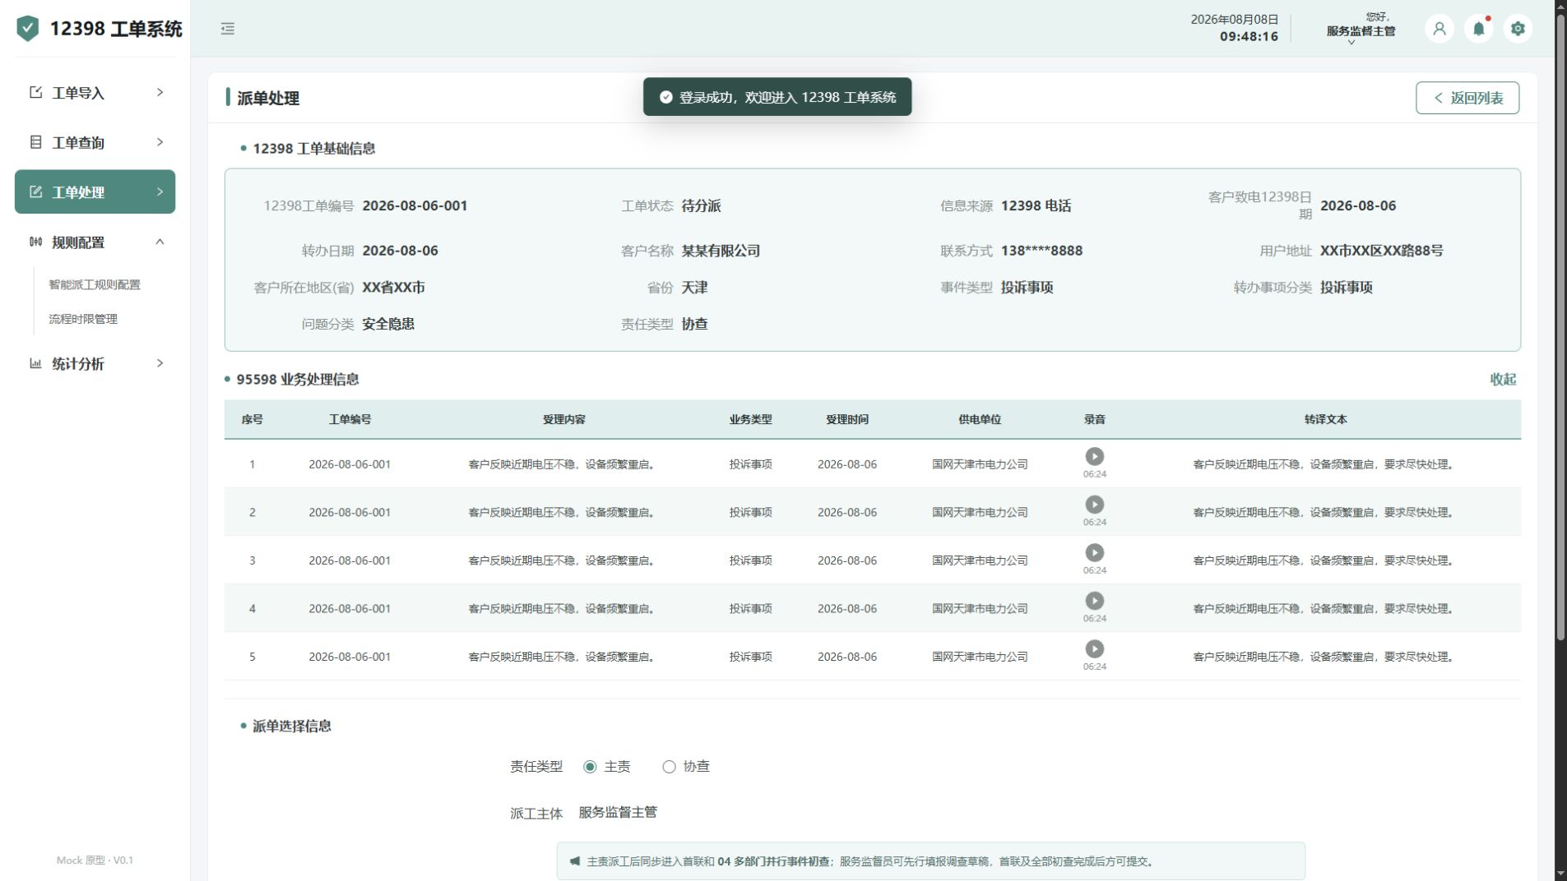This screenshot has width=1567, height=881.
Task: Open the settings gear icon
Action: pos(1518,29)
